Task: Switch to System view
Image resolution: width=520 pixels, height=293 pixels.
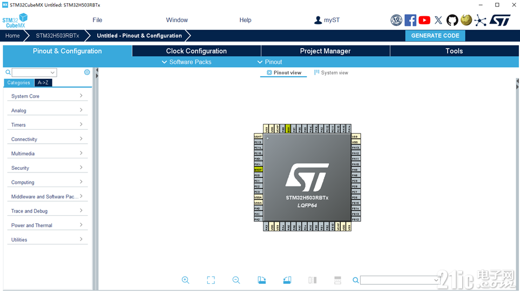Action: pos(331,72)
